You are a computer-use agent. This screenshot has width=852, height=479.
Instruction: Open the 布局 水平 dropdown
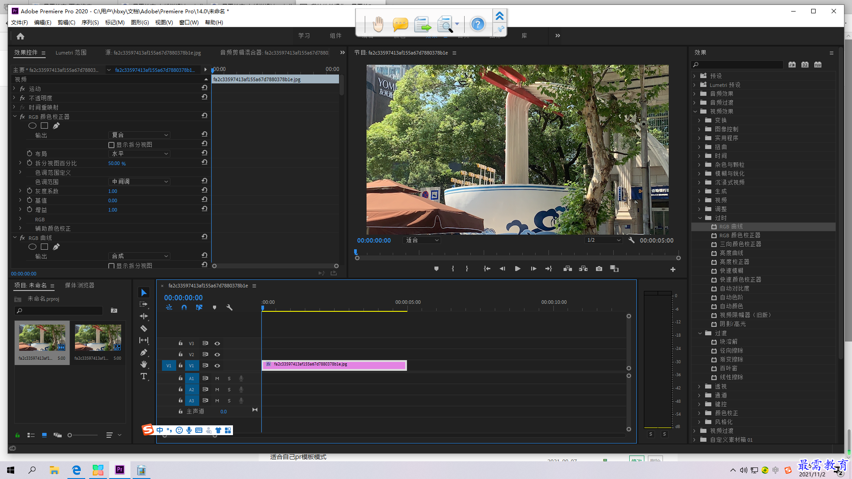(139, 153)
